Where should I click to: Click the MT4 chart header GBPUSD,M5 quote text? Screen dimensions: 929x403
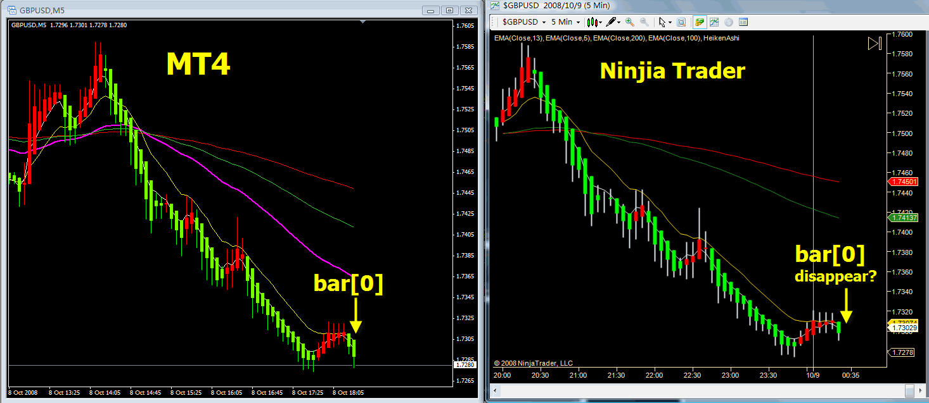pos(68,25)
